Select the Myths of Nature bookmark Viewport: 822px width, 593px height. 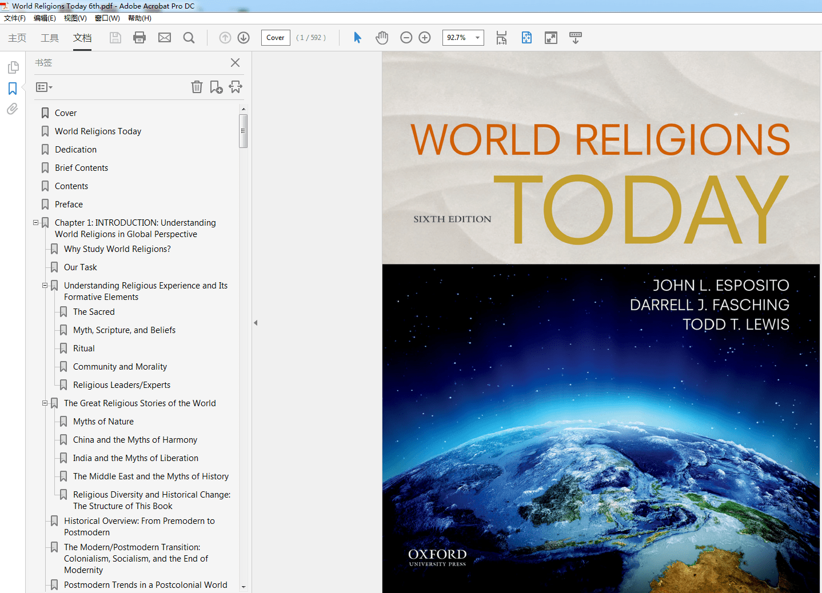(103, 421)
